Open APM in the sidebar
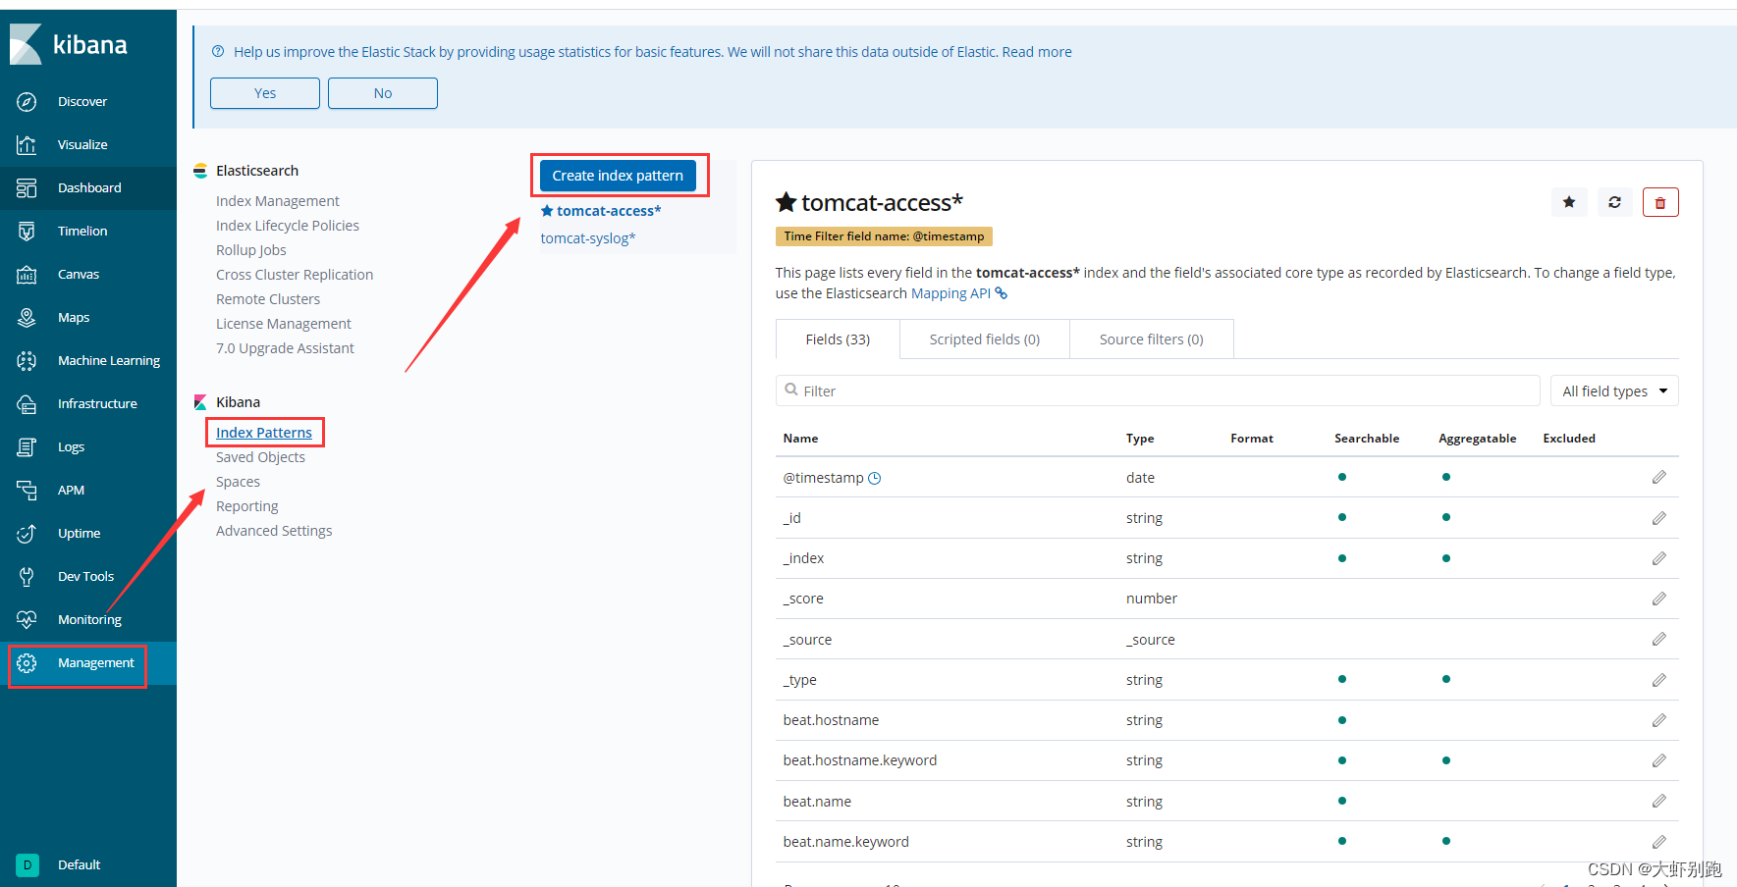The image size is (1737, 887). coord(71,490)
